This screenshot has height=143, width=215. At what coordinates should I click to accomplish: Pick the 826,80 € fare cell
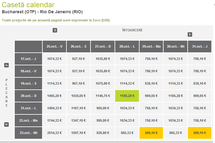click(103, 133)
